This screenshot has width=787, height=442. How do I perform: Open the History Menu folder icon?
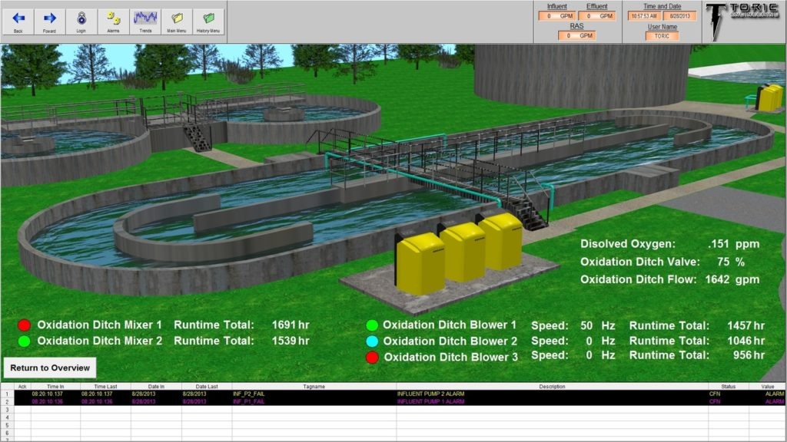(208, 21)
